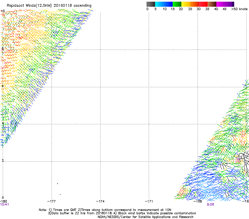Click the latitude label '0'
The width and height of the screenshot is (249, 219).
click(3, 198)
